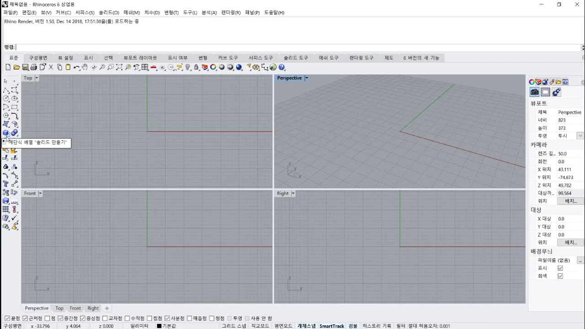
Task: Click the undo arrow icon
Action: 76,67
